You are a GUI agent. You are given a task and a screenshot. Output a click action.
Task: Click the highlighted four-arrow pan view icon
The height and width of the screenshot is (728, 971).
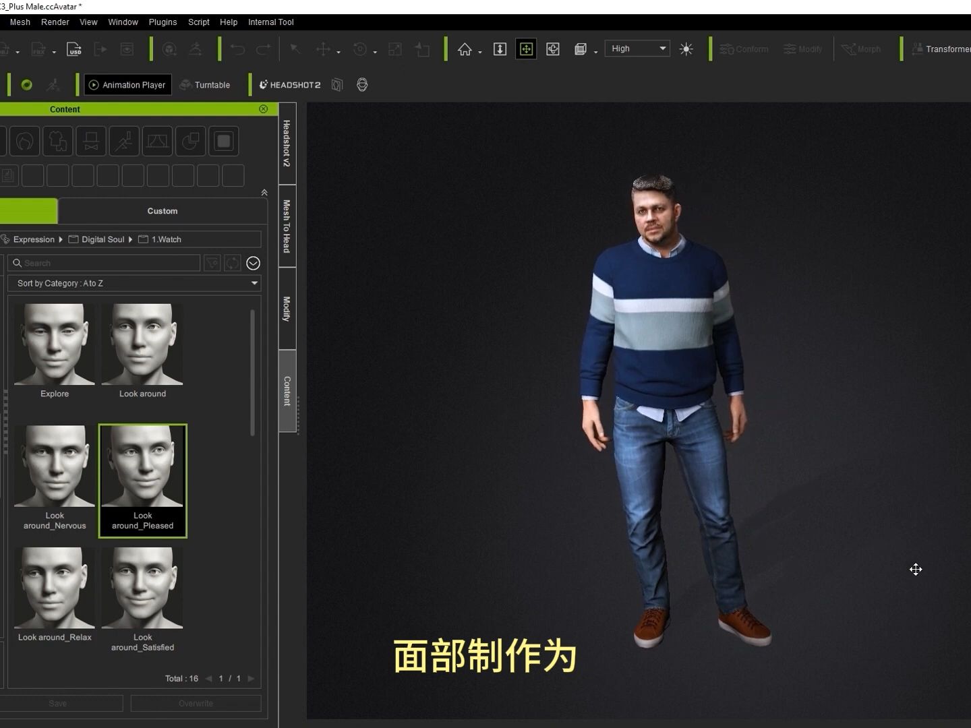click(526, 49)
